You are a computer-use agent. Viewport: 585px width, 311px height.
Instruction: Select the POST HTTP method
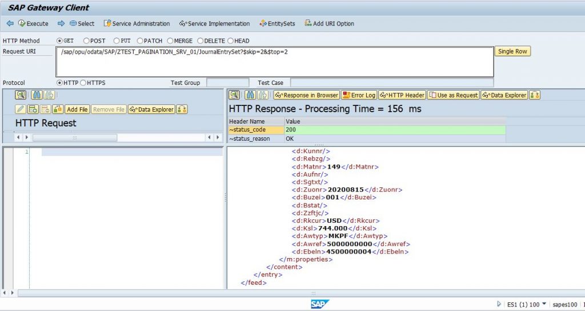coord(86,41)
